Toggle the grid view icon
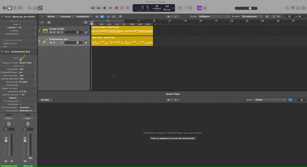Screen dimensions: 307x167 click(97, 17)
